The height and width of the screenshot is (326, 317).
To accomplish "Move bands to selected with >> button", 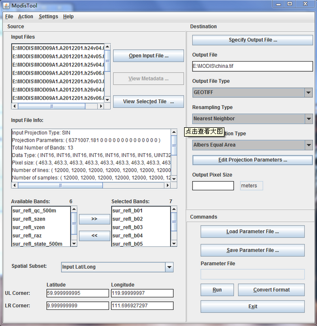I will (x=95, y=219).
